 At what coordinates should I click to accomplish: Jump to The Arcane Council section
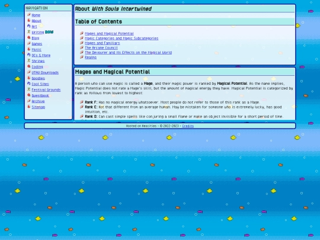point(101,48)
